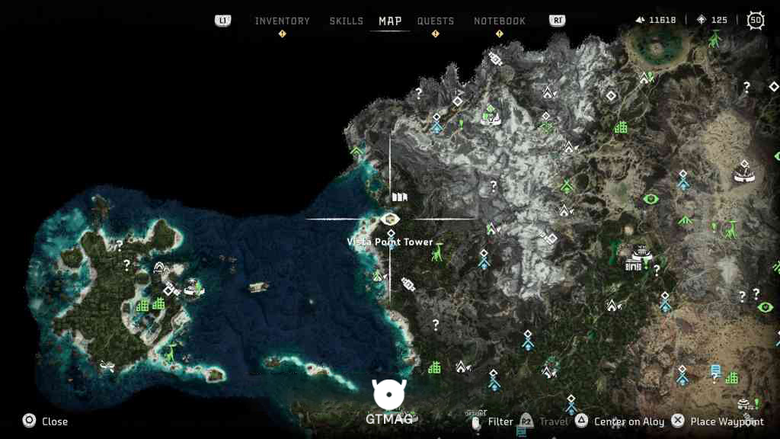Select the Vista Point Tower map marker
Screen dimensions: 780x439
pyautogui.click(x=390, y=219)
